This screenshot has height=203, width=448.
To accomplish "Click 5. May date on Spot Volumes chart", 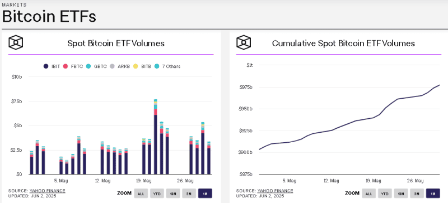I will coord(62,181).
